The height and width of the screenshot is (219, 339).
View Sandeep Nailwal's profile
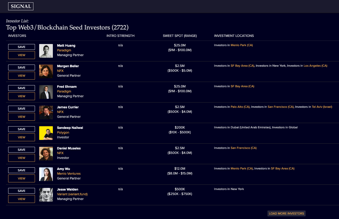point(22,137)
